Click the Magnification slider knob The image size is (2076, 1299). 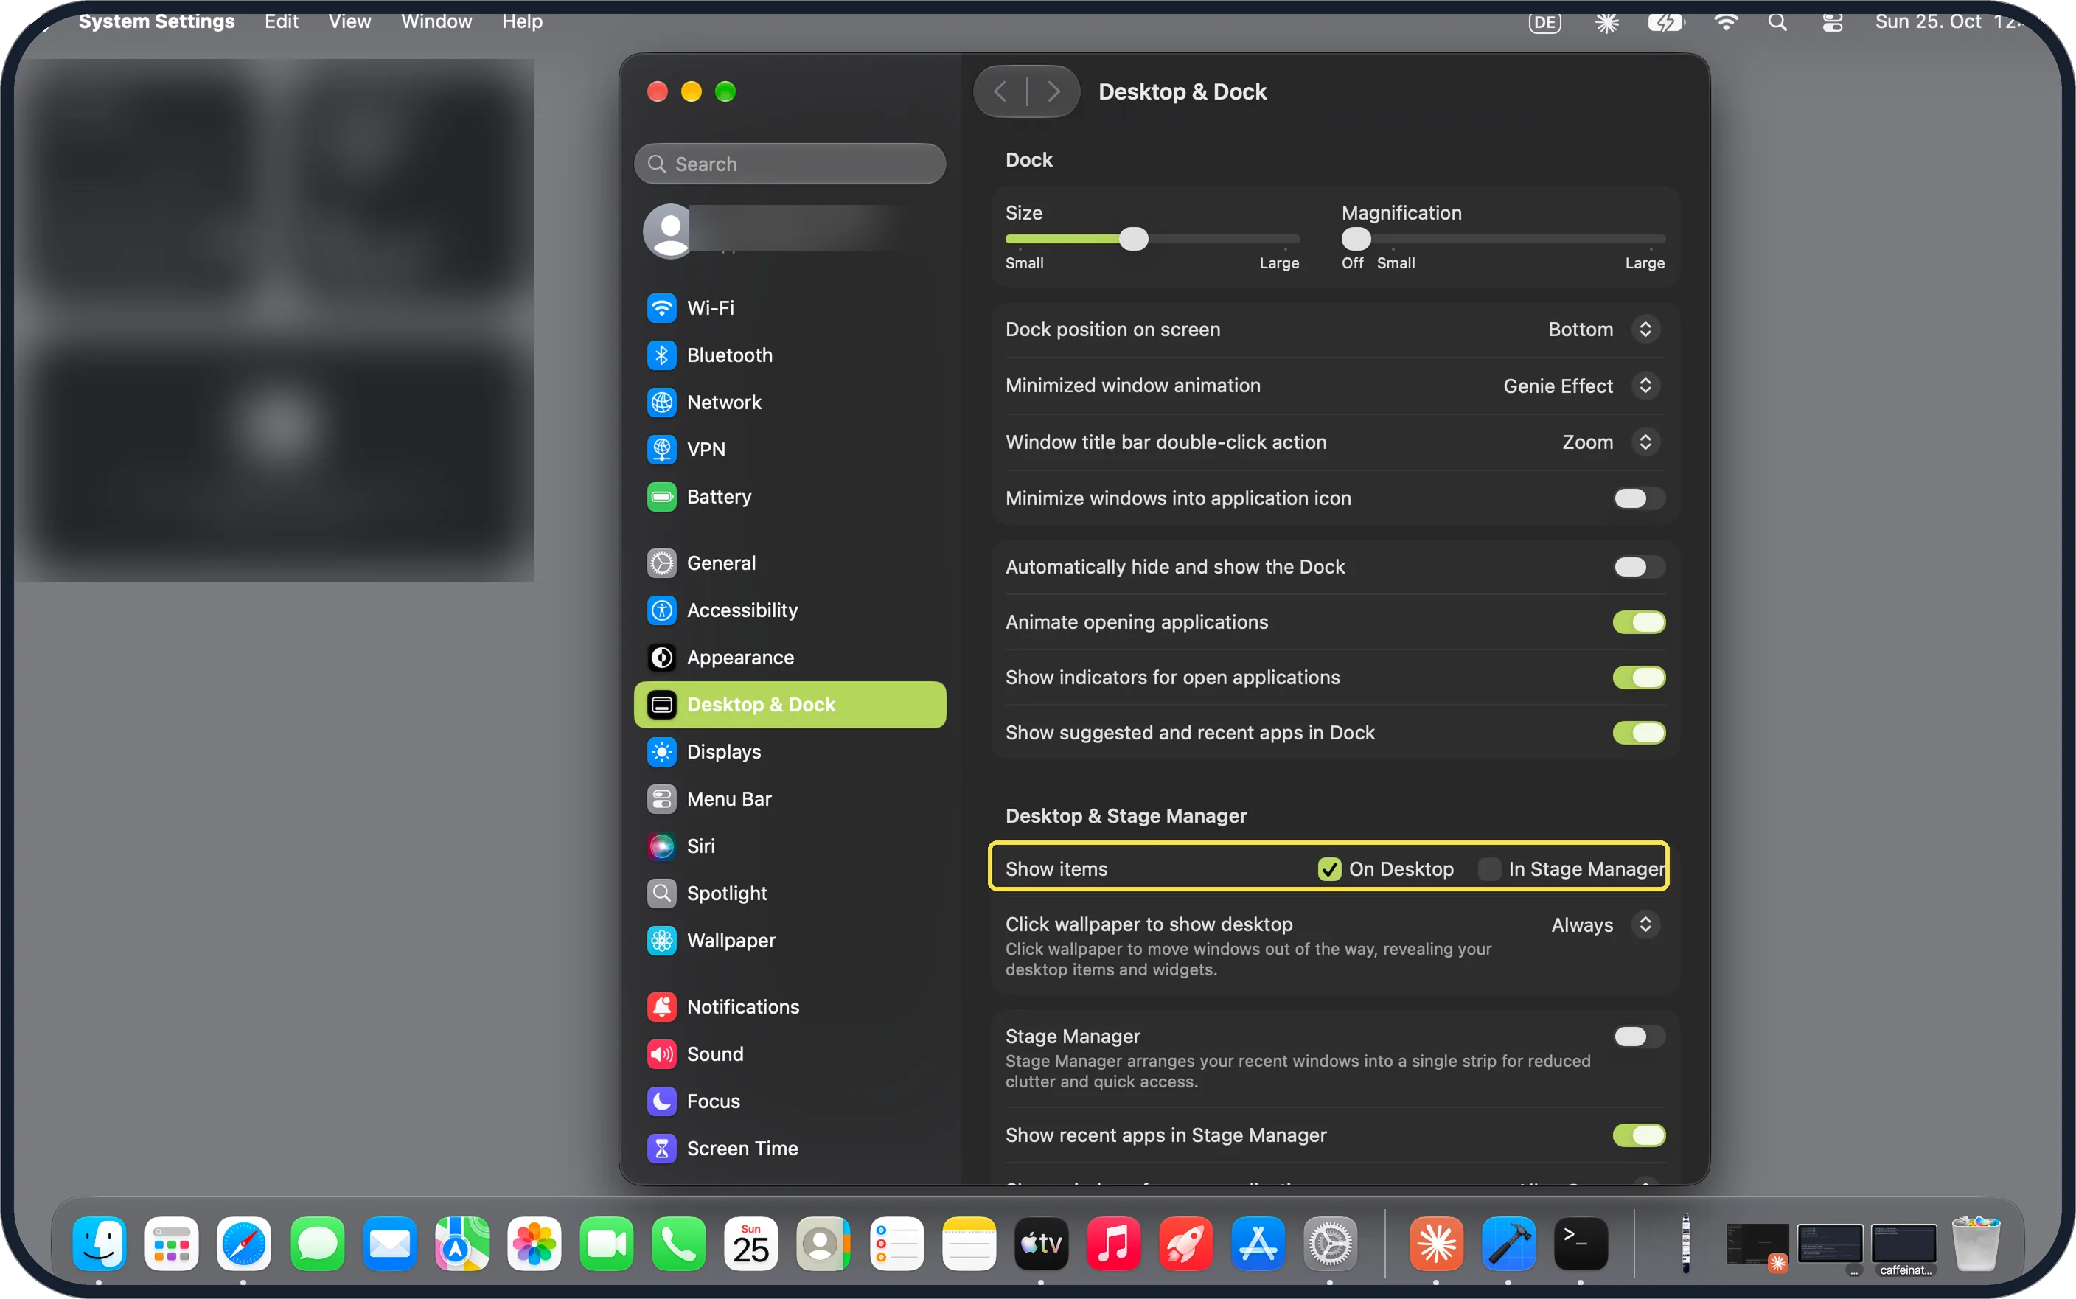pyautogui.click(x=1356, y=239)
